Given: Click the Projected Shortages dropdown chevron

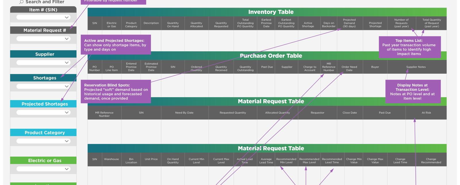Looking at the screenshot, I should [67, 112].
